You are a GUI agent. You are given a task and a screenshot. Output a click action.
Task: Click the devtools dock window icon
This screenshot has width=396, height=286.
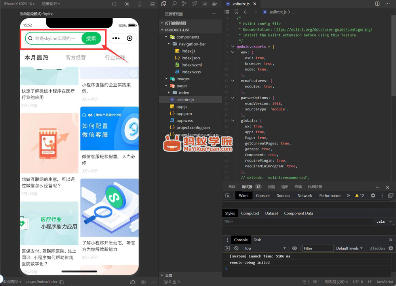click(x=391, y=195)
